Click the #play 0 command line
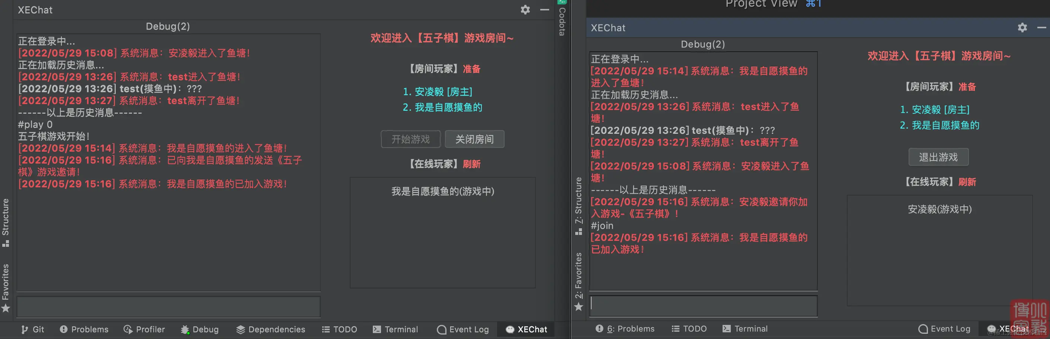The width and height of the screenshot is (1050, 339). coord(35,124)
